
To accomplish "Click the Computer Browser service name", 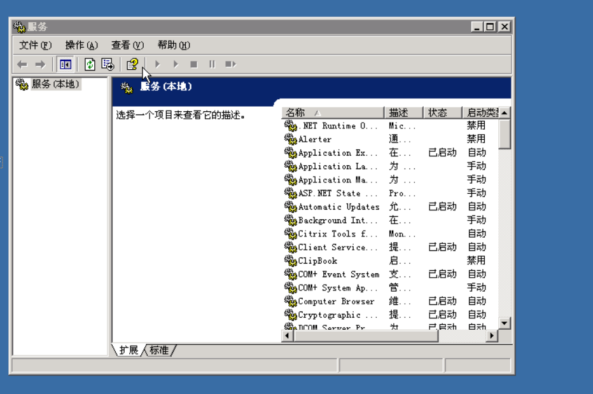I will click(336, 301).
